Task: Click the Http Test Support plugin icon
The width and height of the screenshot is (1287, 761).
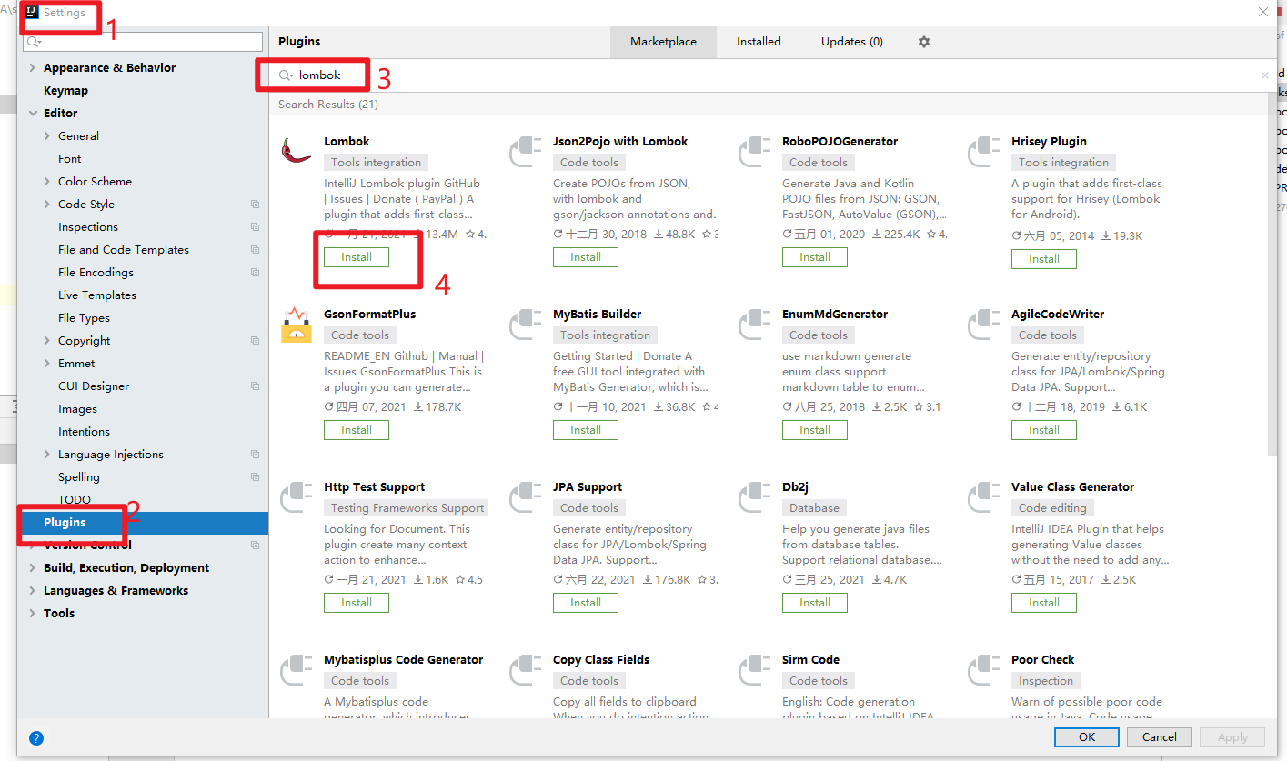Action: pos(297,496)
